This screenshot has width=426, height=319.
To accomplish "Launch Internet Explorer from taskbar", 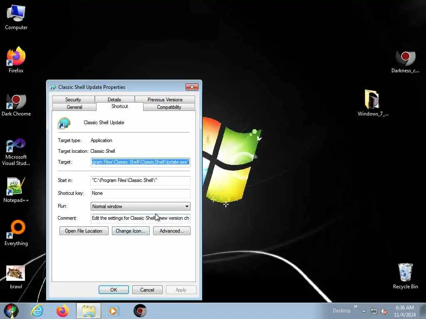I will click(x=37, y=311).
